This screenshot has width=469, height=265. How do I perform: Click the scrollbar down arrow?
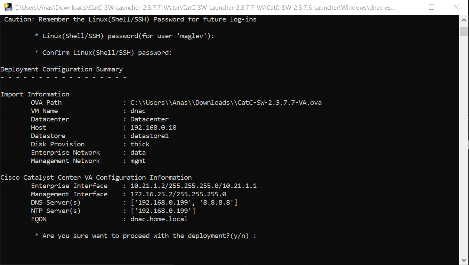click(464, 260)
